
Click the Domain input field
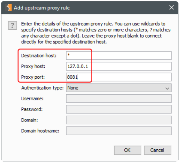119,120
